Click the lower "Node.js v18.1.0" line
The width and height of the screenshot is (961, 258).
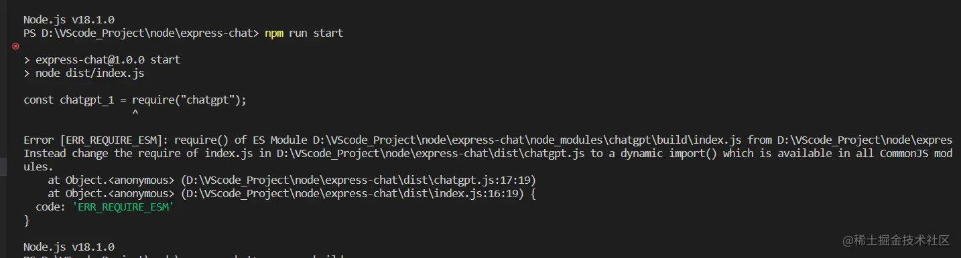click(x=69, y=247)
